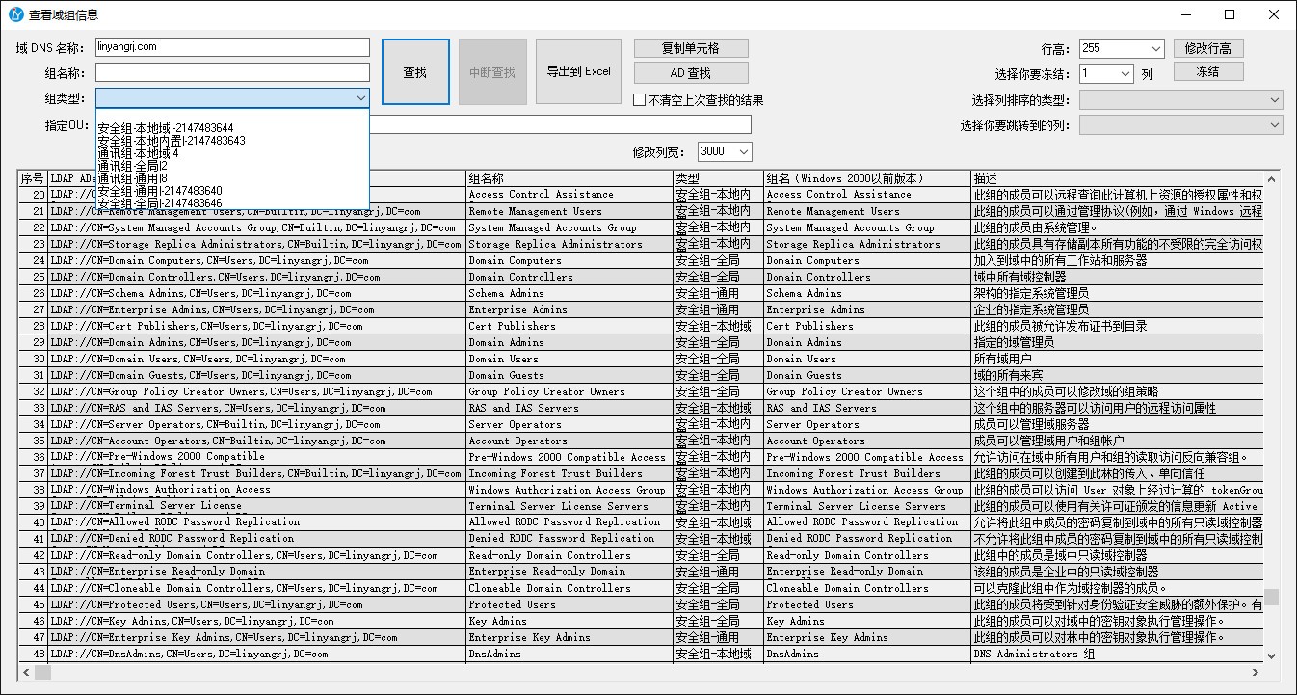Screen dimensions: 1297x695
Task: Select Storage Replica Administrators group name cell
Action: [x=569, y=244]
